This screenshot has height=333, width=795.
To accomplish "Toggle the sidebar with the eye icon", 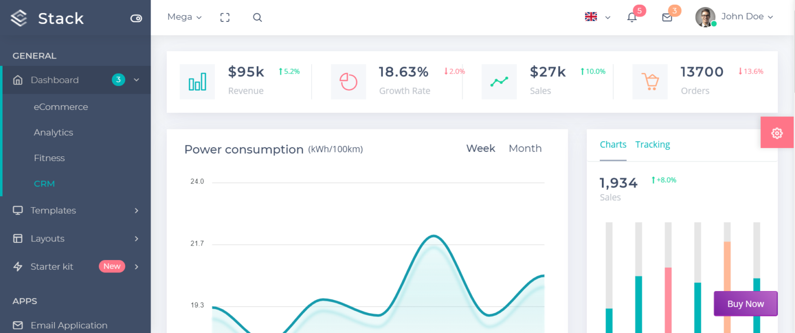I will point(136,18).
